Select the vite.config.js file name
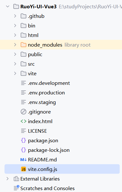 point(43,169)
